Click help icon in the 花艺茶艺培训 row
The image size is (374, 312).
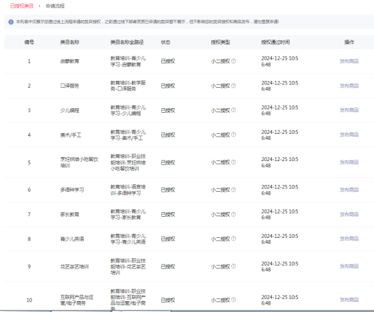click(x=234, y=266)
